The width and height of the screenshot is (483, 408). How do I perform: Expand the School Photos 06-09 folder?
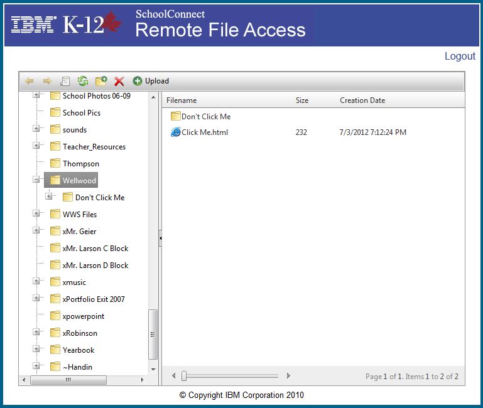tap(36, 95)
